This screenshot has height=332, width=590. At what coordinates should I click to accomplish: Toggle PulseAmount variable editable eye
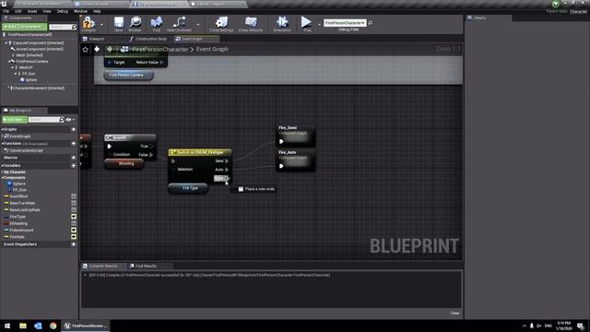click(x=74, y=230)
